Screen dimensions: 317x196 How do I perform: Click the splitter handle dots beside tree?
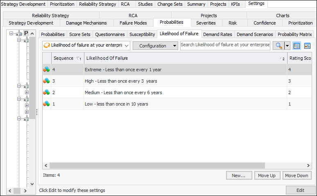tap(37, 112)
